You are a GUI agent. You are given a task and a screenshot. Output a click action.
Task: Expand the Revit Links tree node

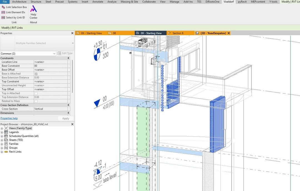click(x=2, y=152)
